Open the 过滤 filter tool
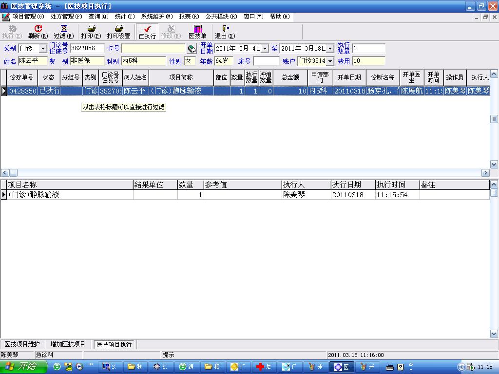Screen dimensions: 499x374 click(x=64, y=32)
